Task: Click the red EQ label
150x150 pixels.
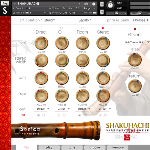Action: pos(23,115)
